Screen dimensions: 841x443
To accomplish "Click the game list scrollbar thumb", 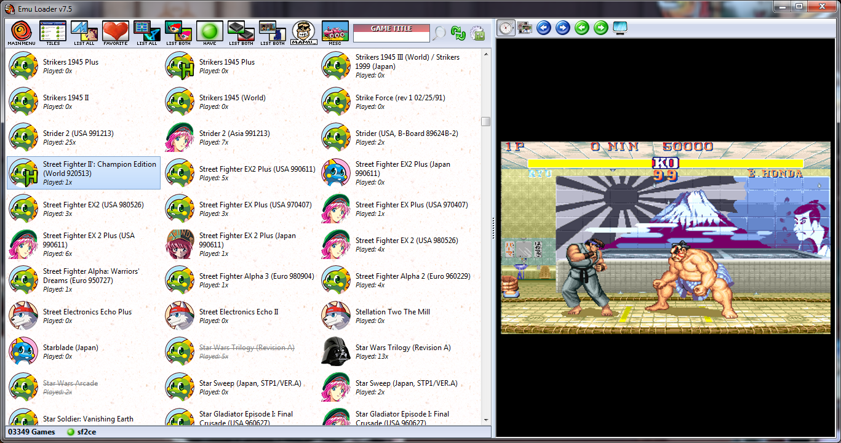I will pyautogui.click(x=486, y=121).
